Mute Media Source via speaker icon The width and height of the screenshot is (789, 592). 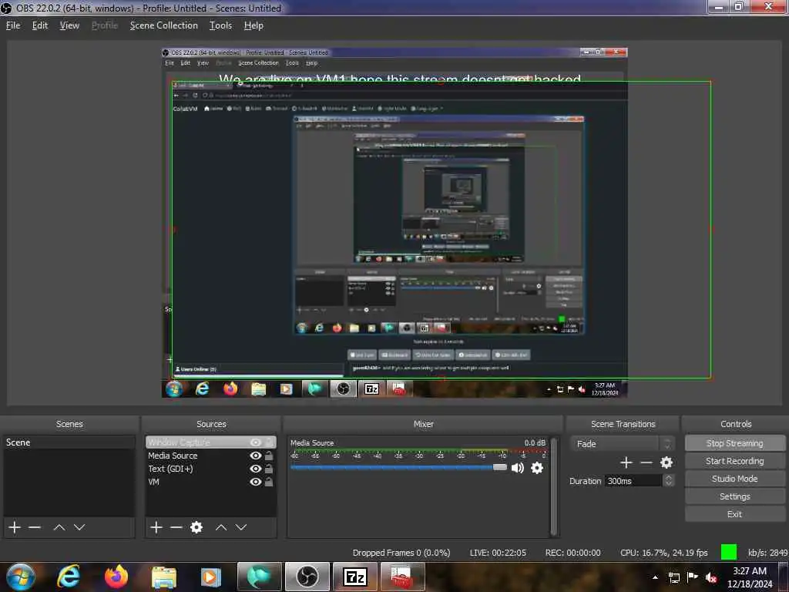pos(517,468)
